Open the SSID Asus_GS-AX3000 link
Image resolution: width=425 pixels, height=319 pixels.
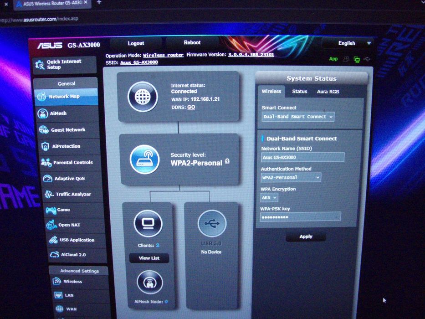139,62
